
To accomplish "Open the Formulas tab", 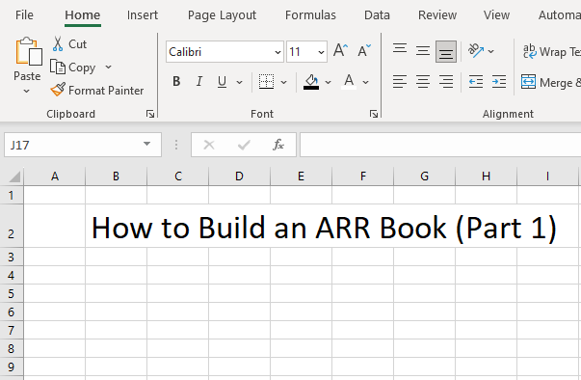I will pos(310,15).
